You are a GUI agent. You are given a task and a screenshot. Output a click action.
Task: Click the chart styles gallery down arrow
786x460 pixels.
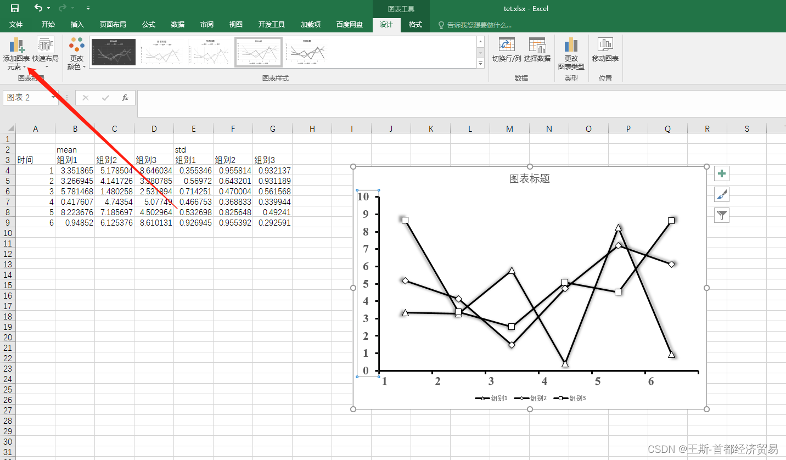click(x=480, y=53)
